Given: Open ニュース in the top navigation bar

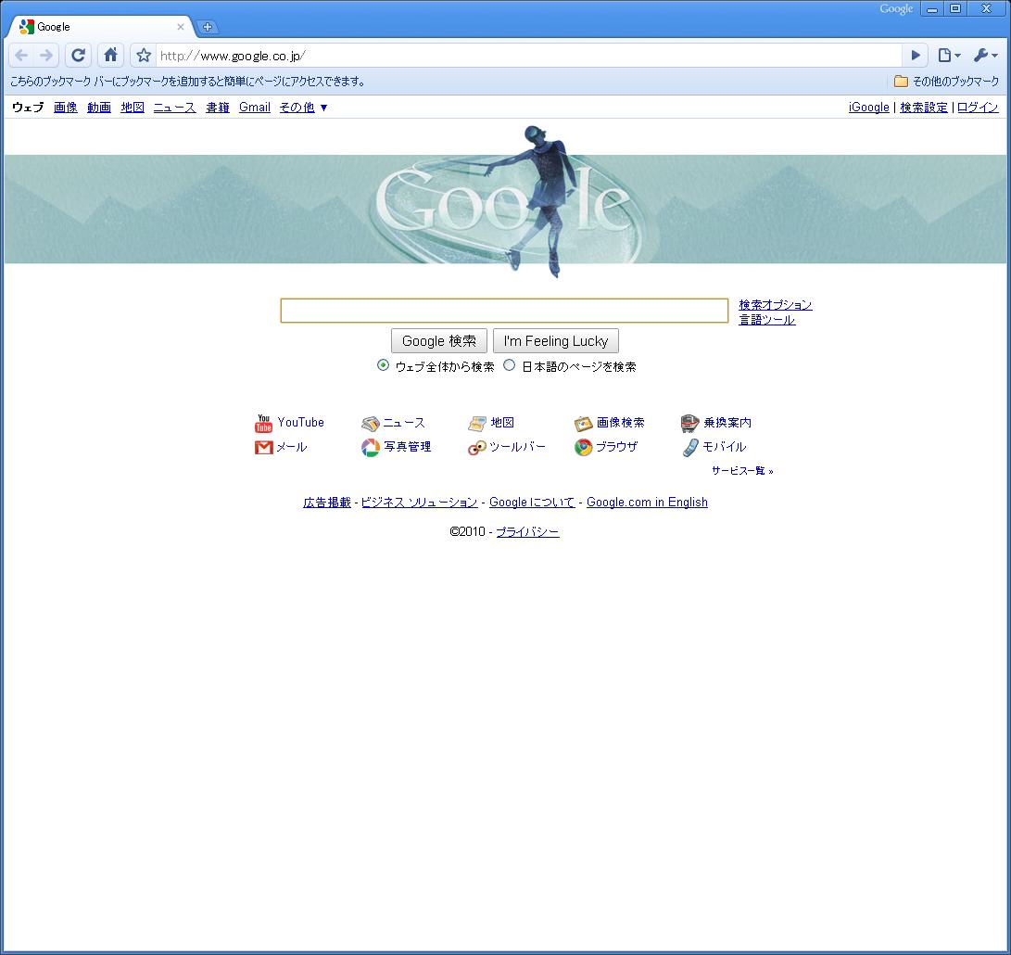Looking at the screenshot, I should (175, 108).
